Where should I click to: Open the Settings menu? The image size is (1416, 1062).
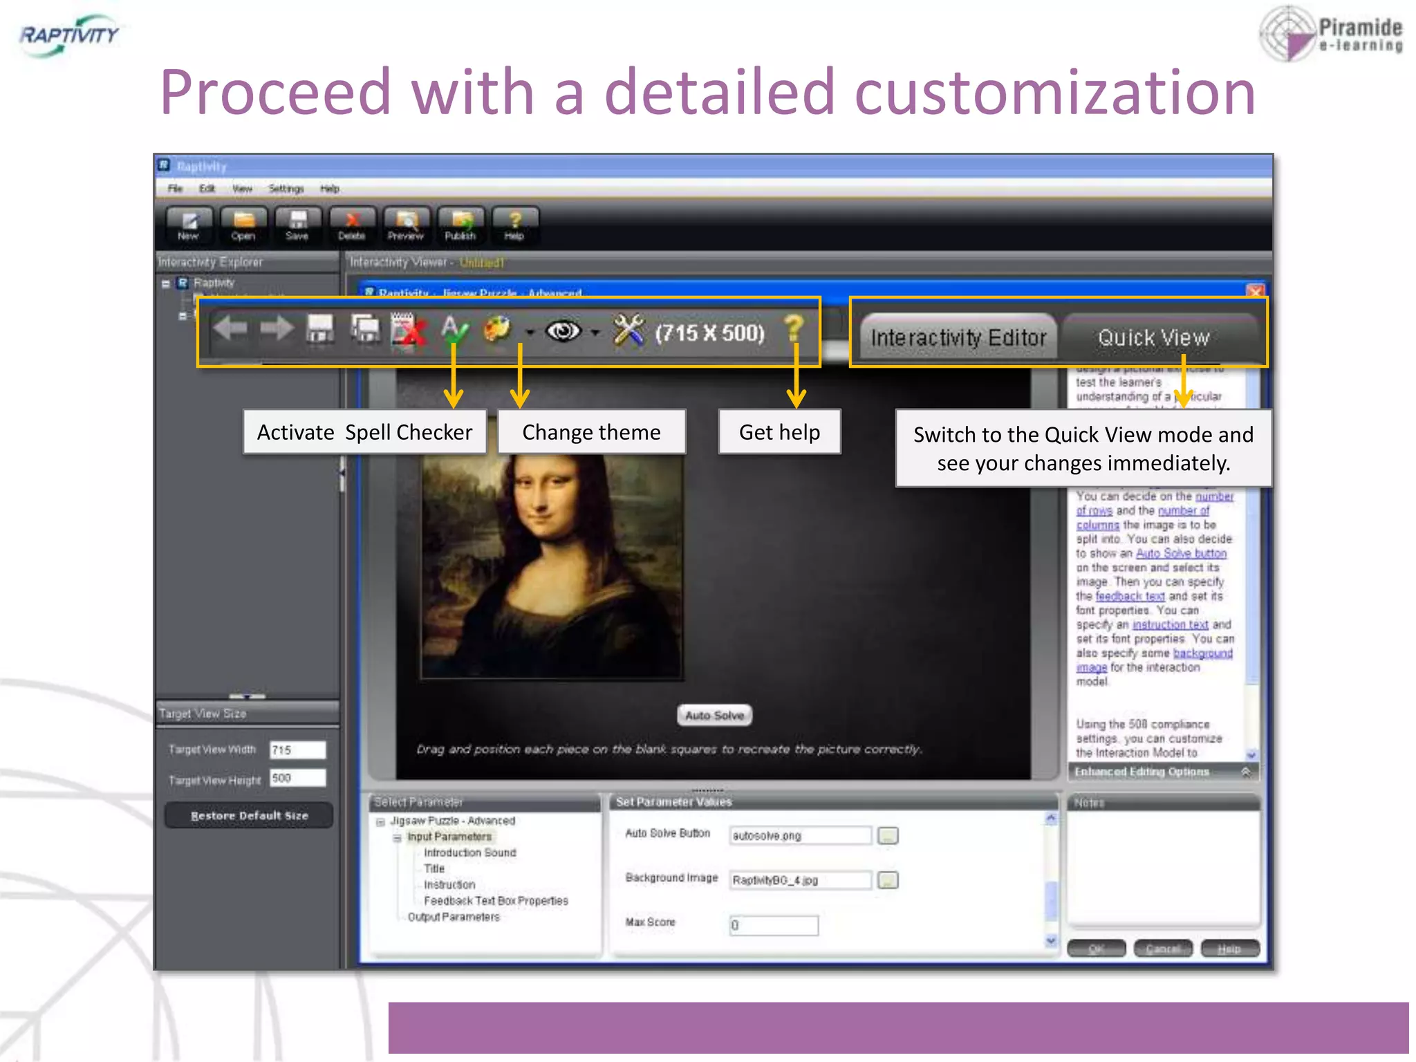[286, 189]
